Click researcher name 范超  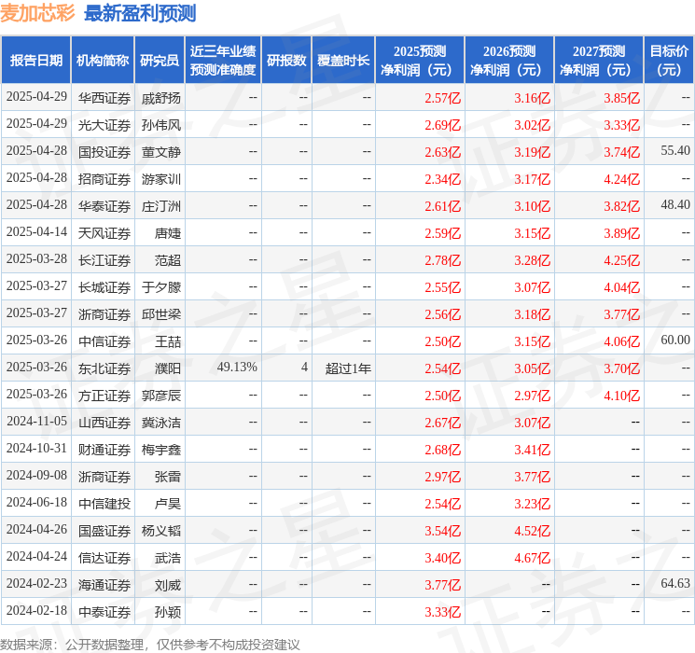(168, 260)
